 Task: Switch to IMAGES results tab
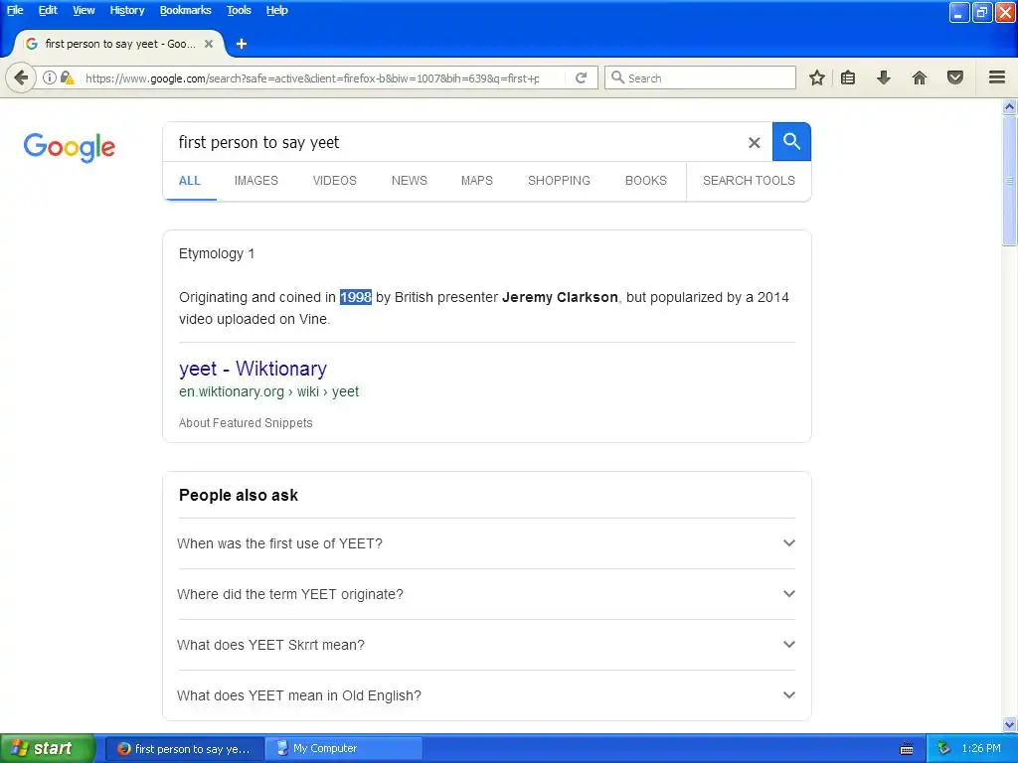[255, 181]
